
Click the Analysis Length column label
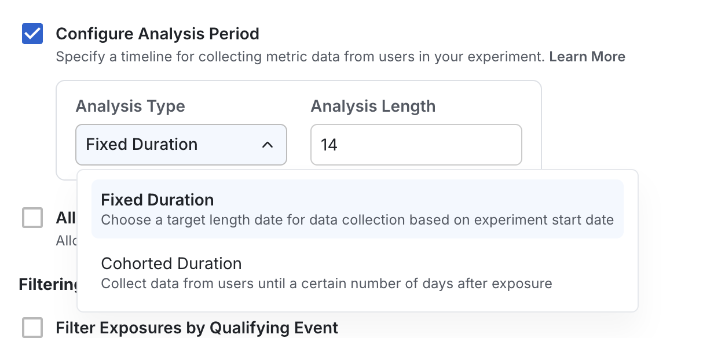[373, 106]
